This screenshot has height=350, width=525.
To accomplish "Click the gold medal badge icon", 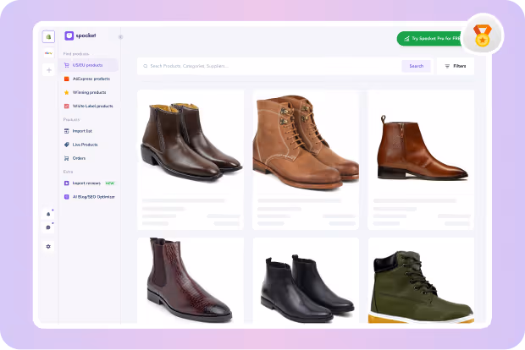I will [x=483, y=36].
